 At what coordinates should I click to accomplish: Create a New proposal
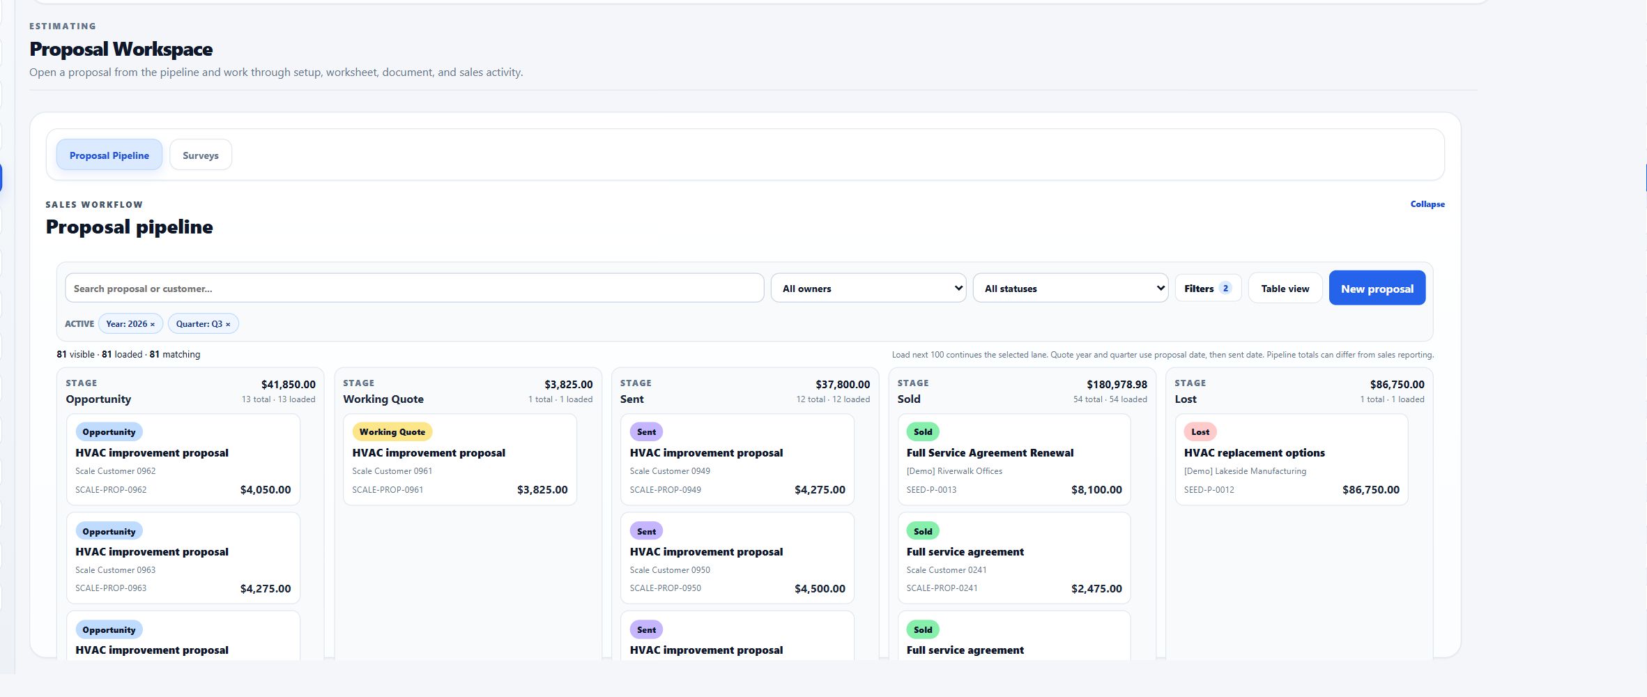(1377, 288)
